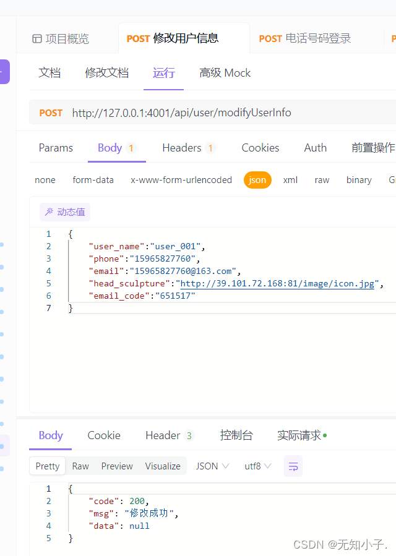Select the xml body type
This screenshot has width=396, height=556.
point(290,180)
